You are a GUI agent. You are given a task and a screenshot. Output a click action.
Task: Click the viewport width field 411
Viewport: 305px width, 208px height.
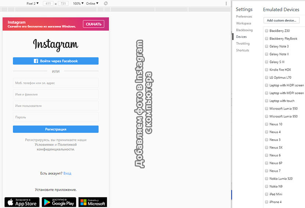point(48,4)
